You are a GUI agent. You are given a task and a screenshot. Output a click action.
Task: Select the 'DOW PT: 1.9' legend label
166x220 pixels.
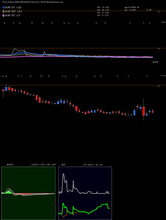[x=12, y=15]
